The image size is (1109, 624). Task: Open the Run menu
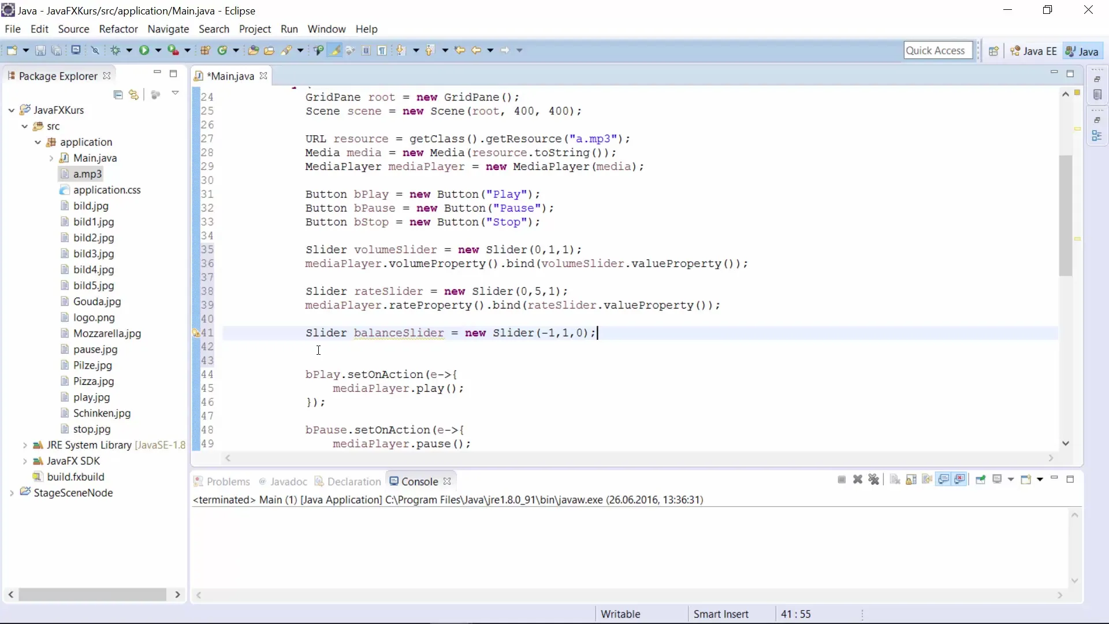pos(289,29)
